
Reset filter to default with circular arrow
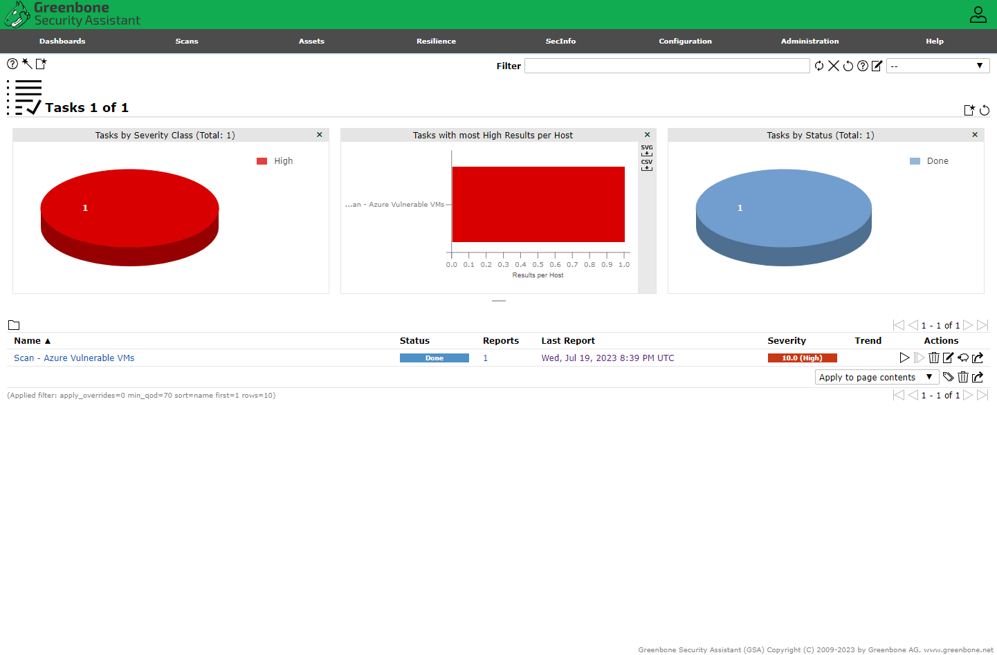[x=848, y=66]
